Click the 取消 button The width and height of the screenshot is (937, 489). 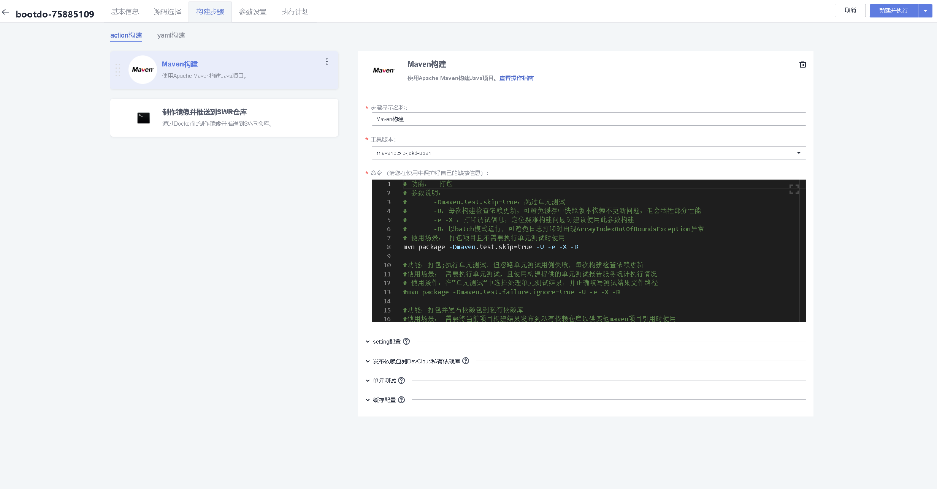[x=850, y=11]
